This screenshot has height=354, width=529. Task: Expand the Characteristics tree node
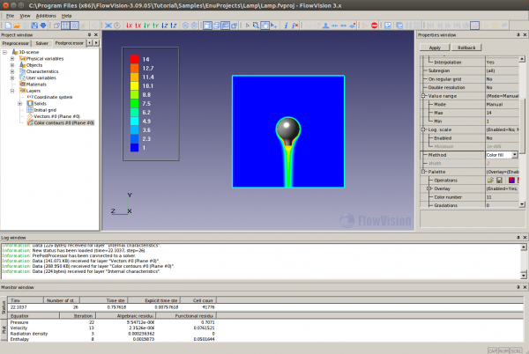click(x=12, y=71)
